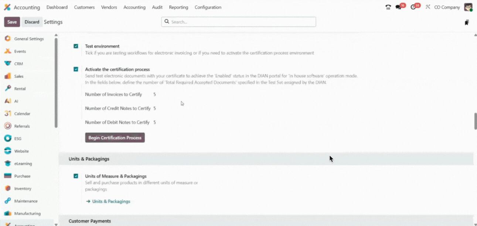Click the bookmark icon near search
Image resolution: width=477 pixels, height=226 pixels.
click(467, 23)
